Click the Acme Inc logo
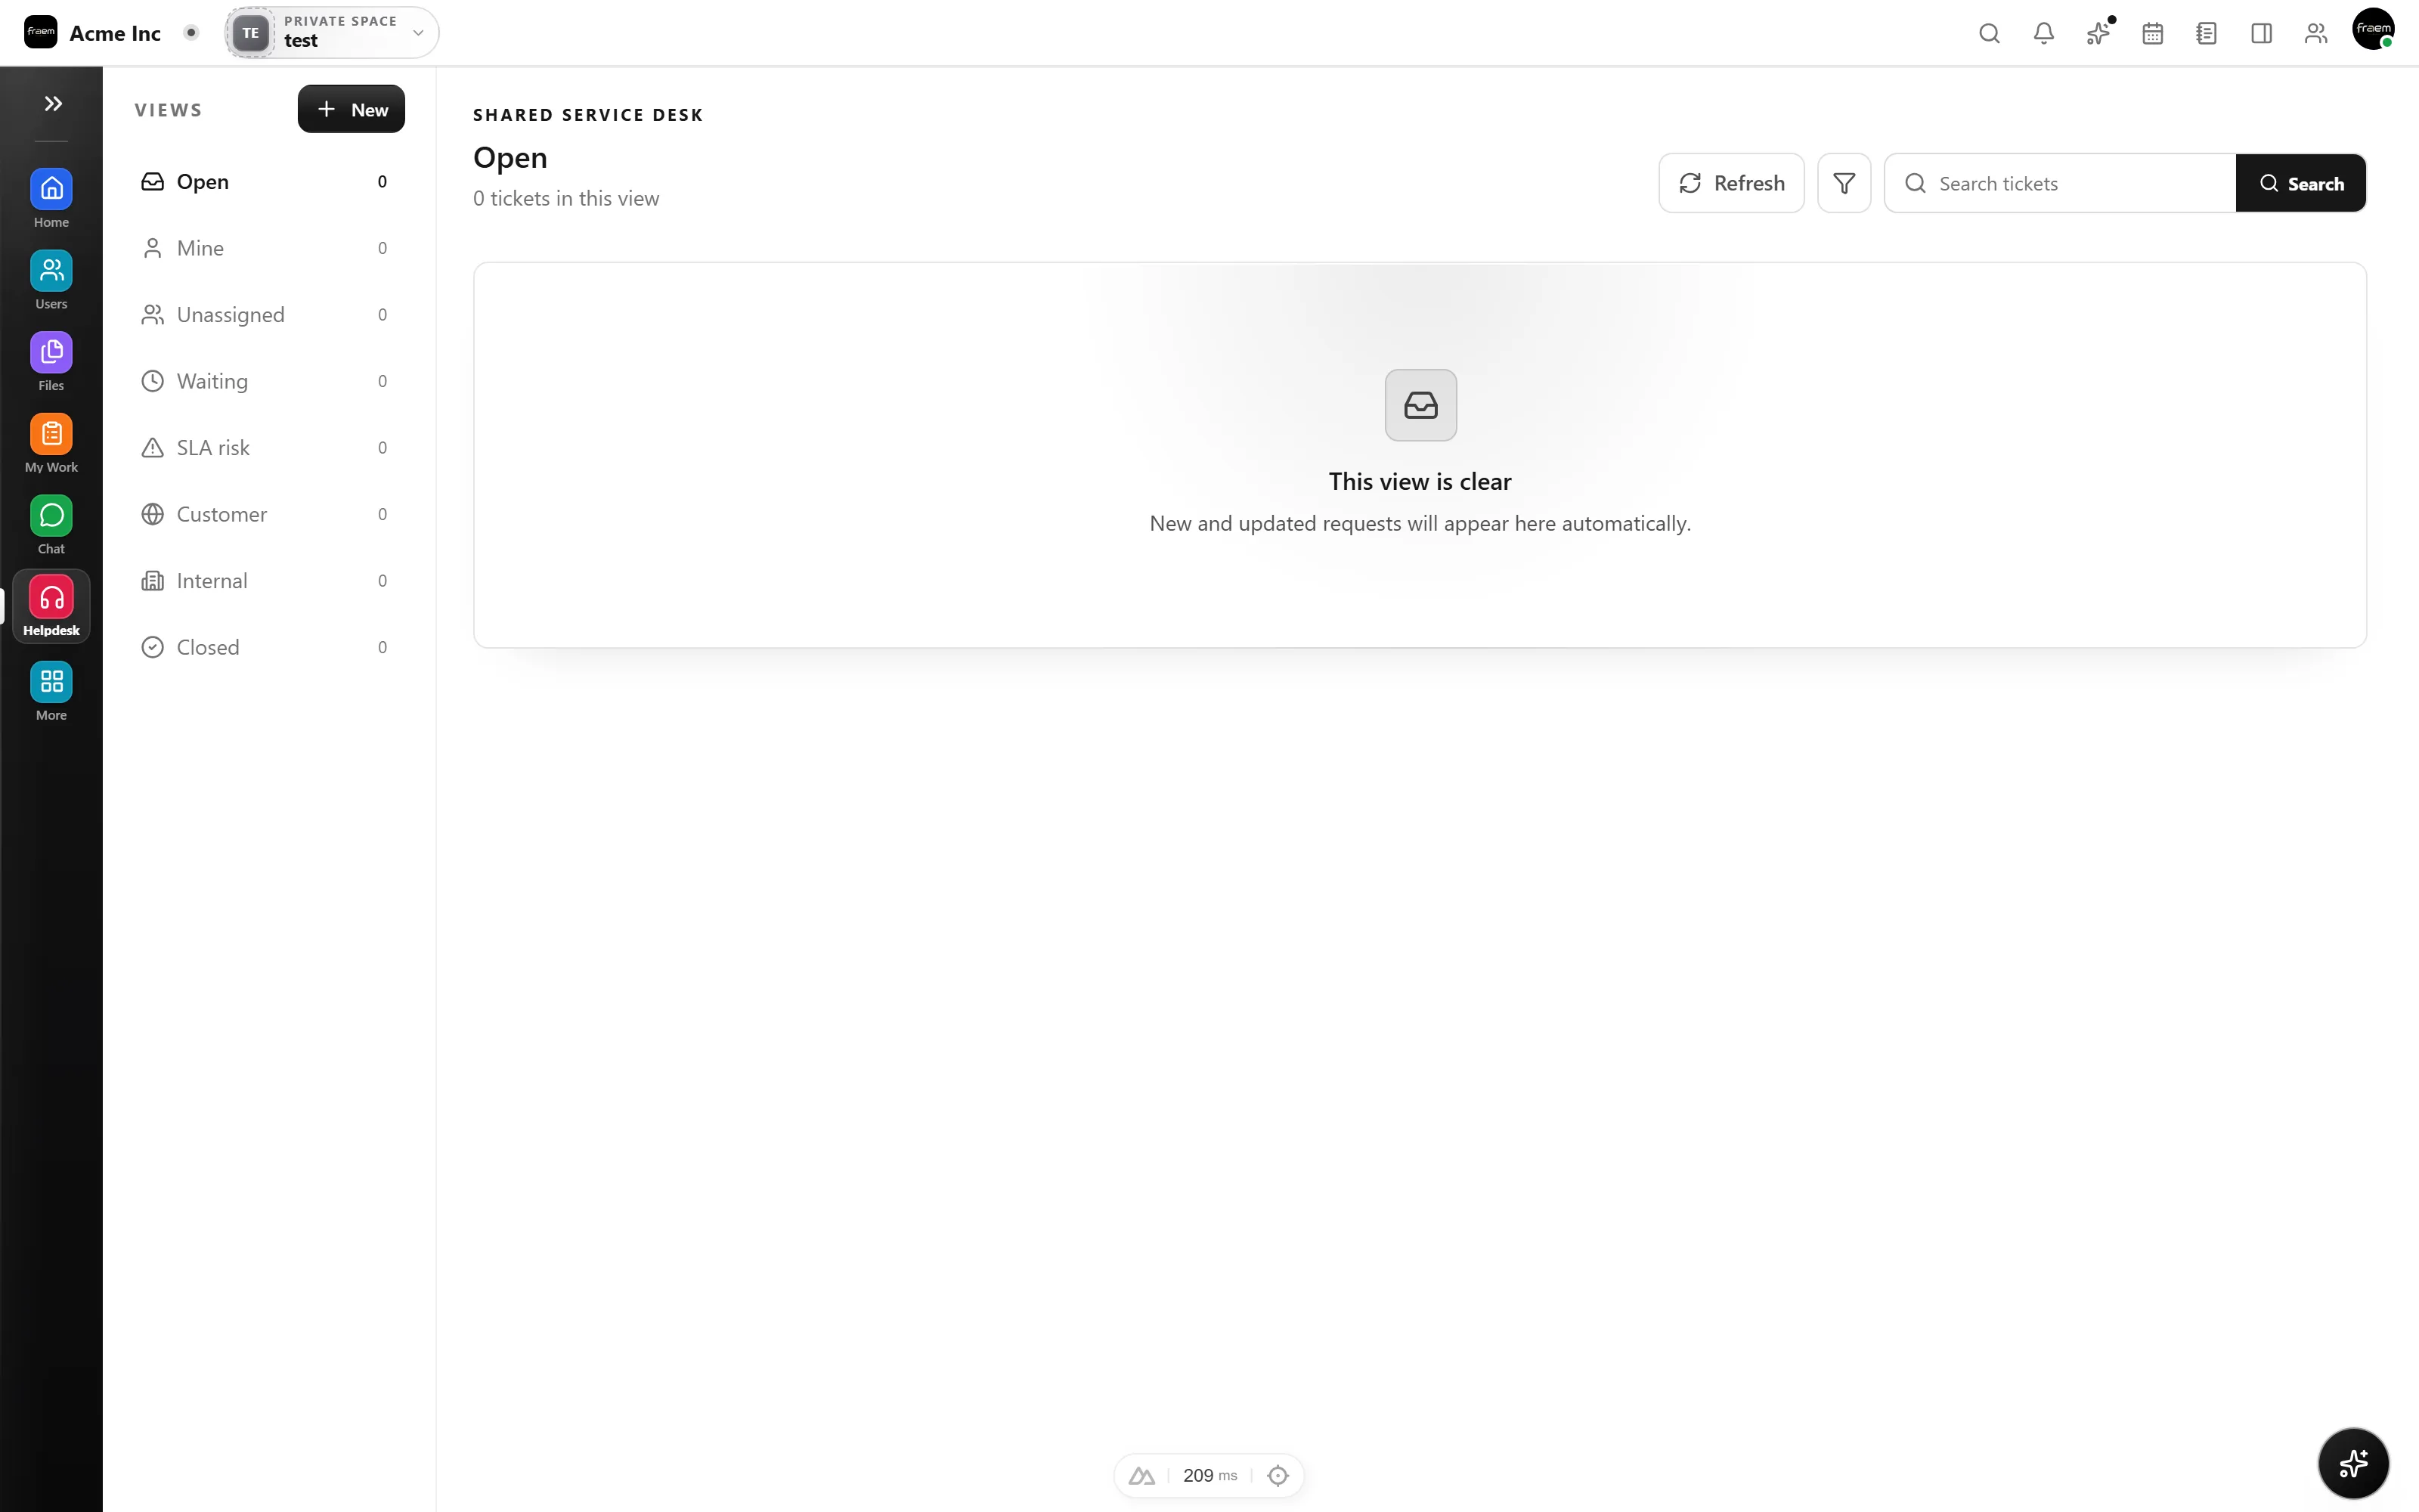 tap(41, 32)
